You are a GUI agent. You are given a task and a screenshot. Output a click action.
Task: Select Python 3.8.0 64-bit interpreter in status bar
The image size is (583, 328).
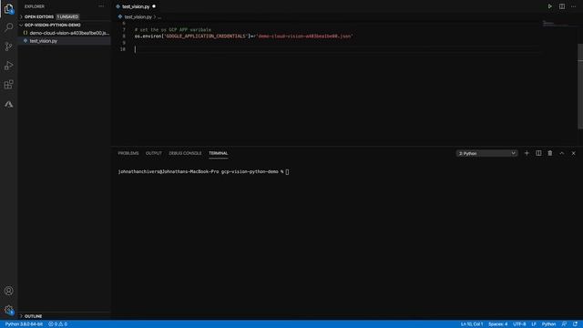pyautogui.click(x=24, y=324)
